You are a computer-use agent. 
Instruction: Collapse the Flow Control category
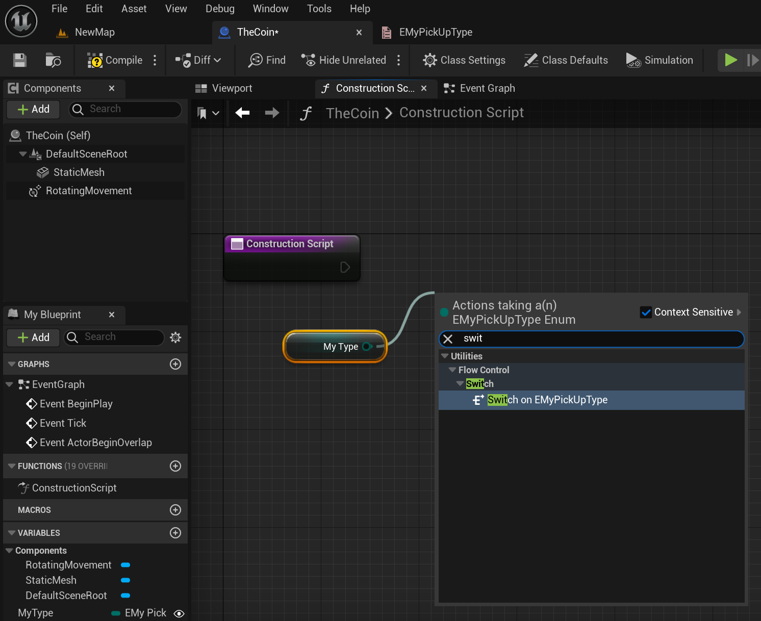(452, 370)
